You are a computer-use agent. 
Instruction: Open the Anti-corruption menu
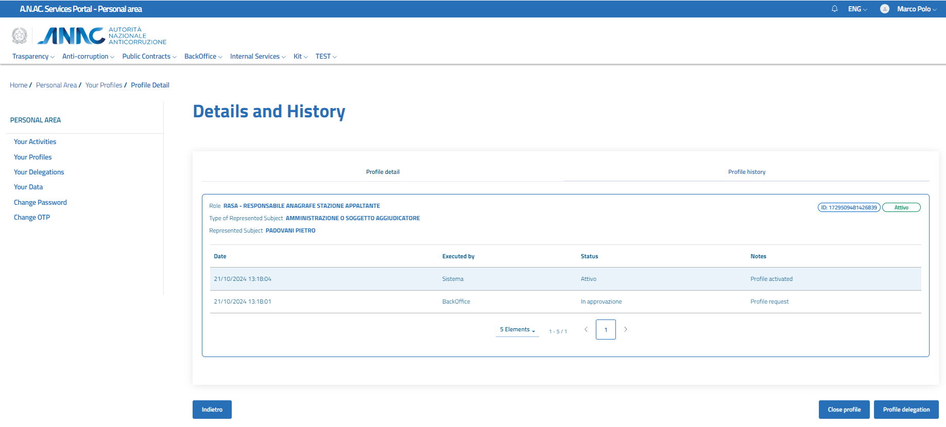[88, 57]
